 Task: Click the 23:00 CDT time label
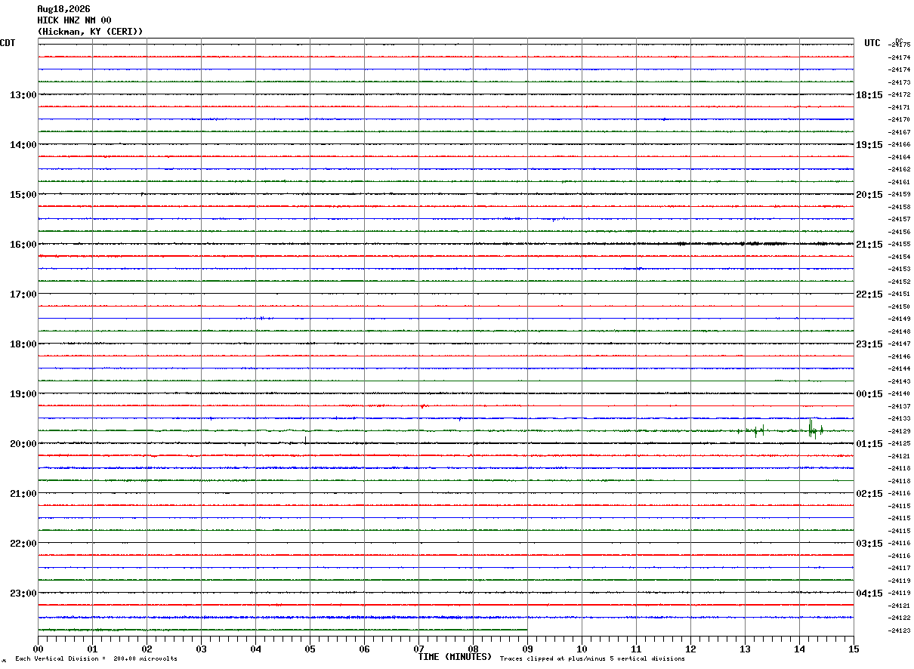[23, 593]
